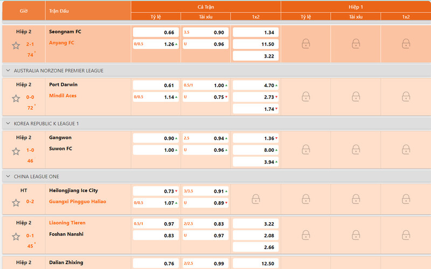Choose draw odds 2.66 in Liaoning Tieren match
Screen dimensions: 431x269
(255, 247)
